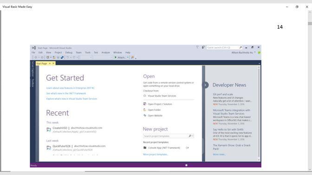This screenshot has width=312, height=175.
Task: Open the Test menu
Action: [96, 52]
